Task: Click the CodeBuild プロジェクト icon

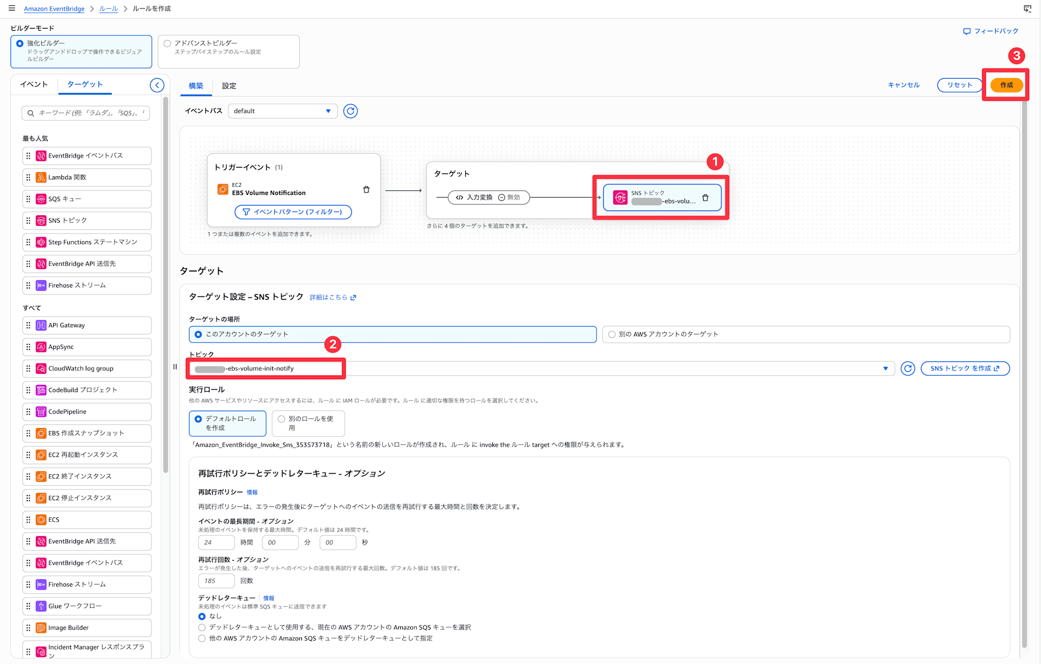Action: point(41,390)
